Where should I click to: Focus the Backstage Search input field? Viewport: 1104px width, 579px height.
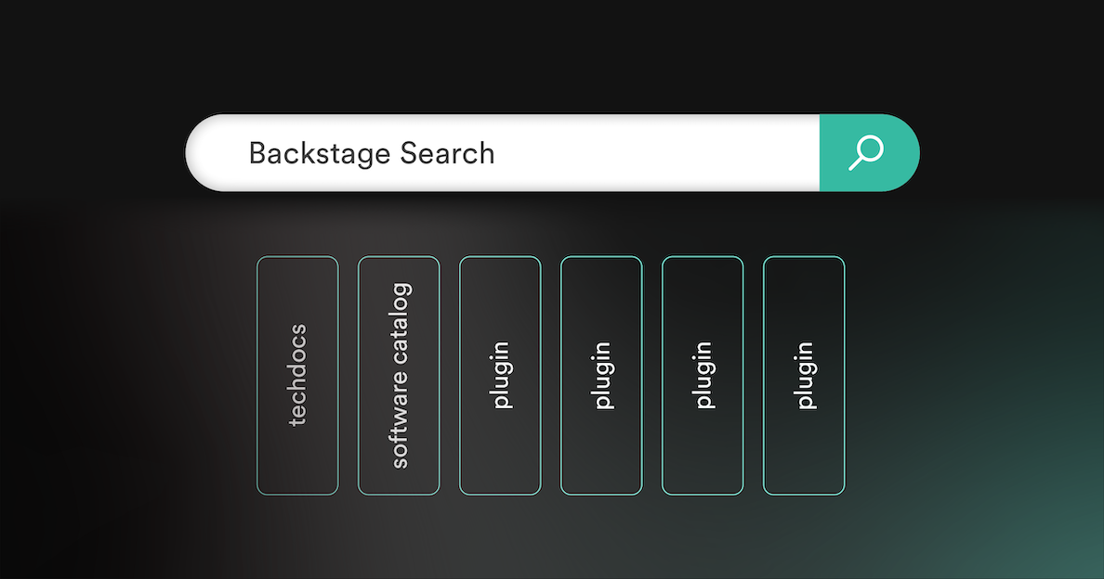tap(502, 153)
